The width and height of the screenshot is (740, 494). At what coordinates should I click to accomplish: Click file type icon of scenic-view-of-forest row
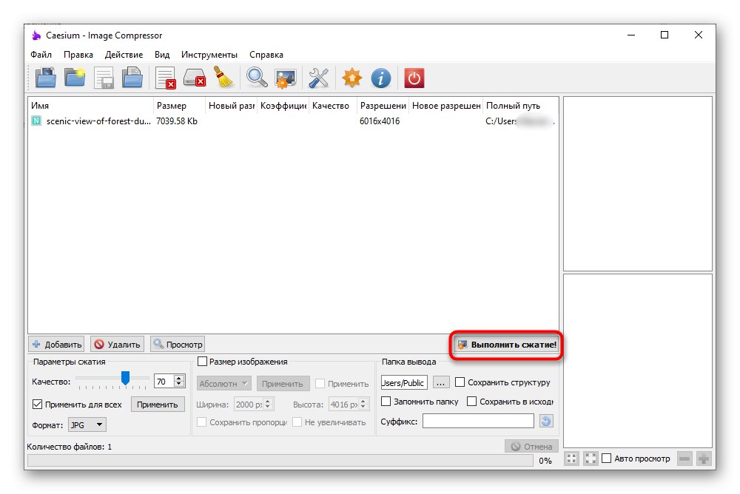[x=36, y=121]
